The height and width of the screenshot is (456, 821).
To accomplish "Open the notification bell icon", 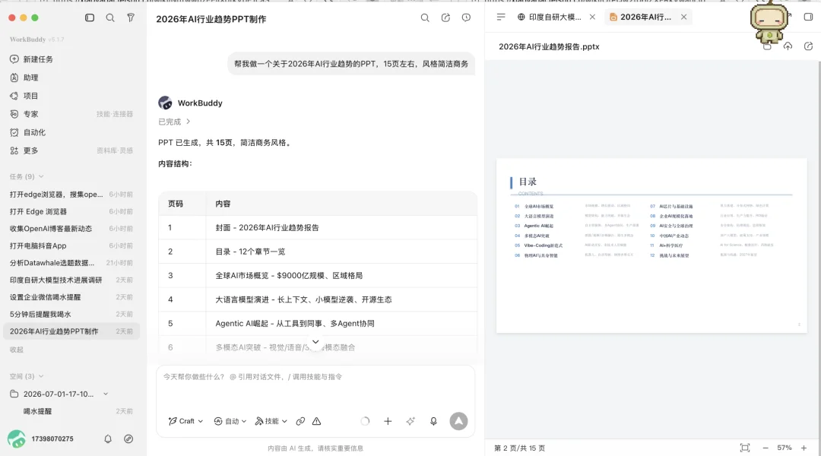I will click(108, 439).
